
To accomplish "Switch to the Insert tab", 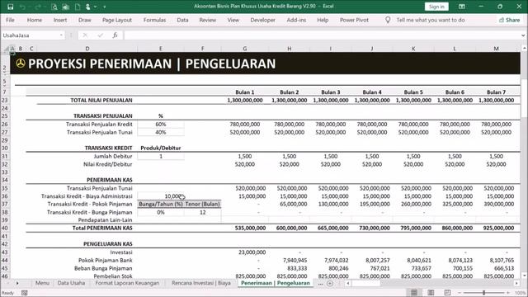I will pyautogui.click(x=60, y=20).
